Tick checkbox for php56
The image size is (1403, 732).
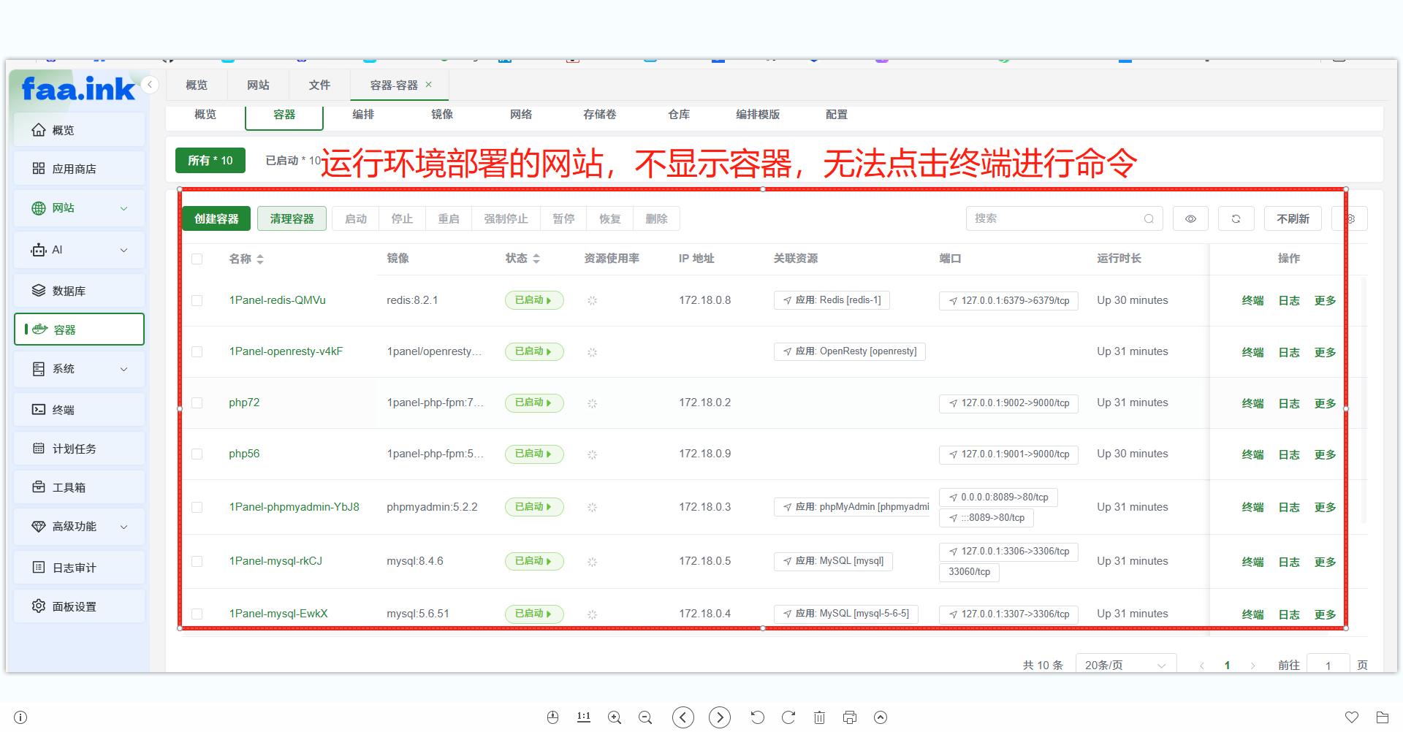[x=197, y=454]
